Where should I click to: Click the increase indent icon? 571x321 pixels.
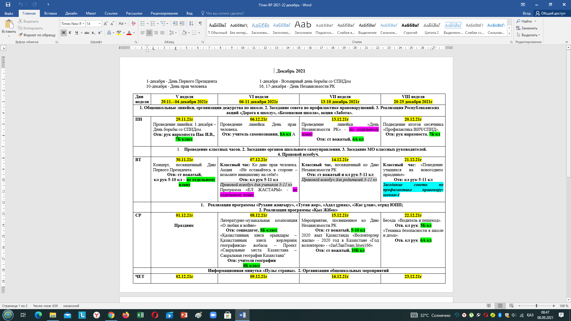(182, 23)
